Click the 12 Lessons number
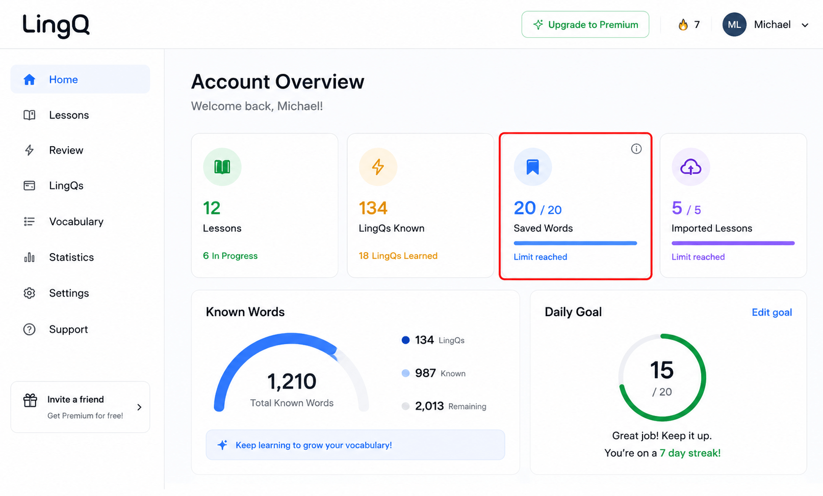This screenshot has width=823, height=496. click(x=212, y=208)
